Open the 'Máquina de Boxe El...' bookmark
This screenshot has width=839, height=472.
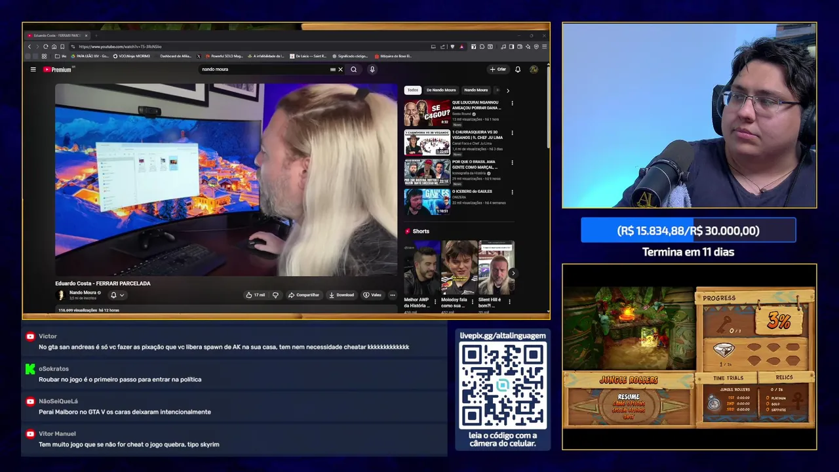(x=393, y=56)
